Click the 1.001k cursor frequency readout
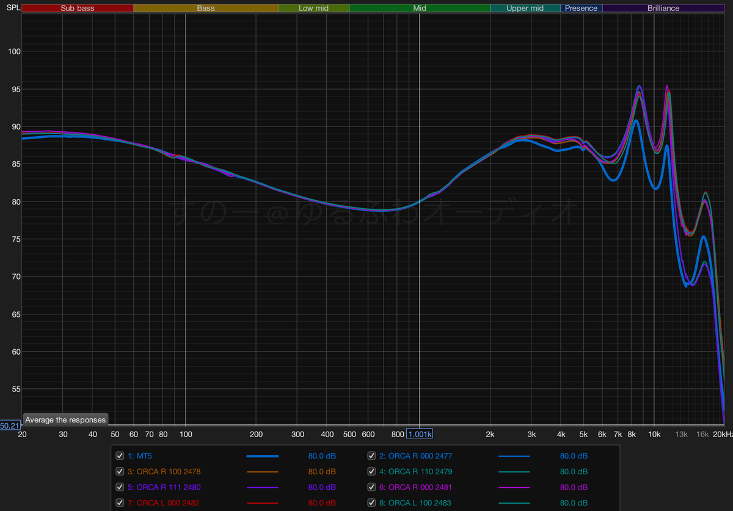The width and height of the screenshot is (733, 511). [x=420, y=434]
